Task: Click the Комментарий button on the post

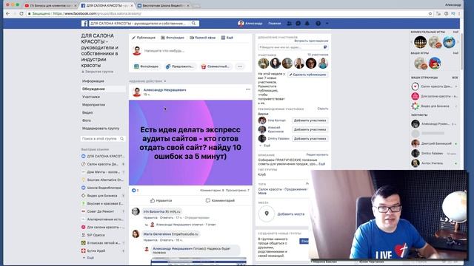Action: [220, 200]
